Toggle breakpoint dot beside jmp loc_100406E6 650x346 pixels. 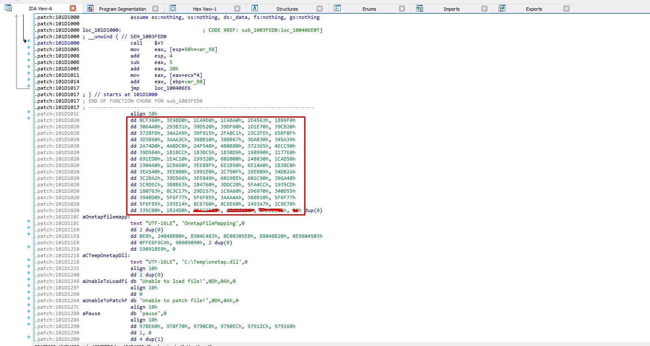29,86
